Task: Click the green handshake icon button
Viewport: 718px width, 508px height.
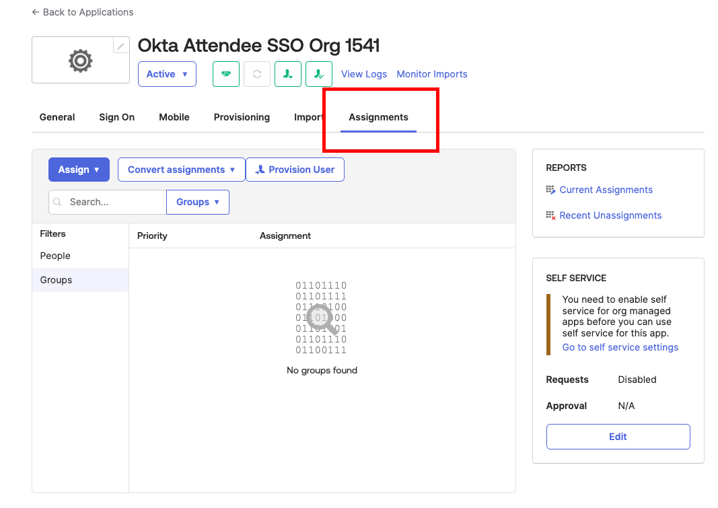Action: click(226, 74)
